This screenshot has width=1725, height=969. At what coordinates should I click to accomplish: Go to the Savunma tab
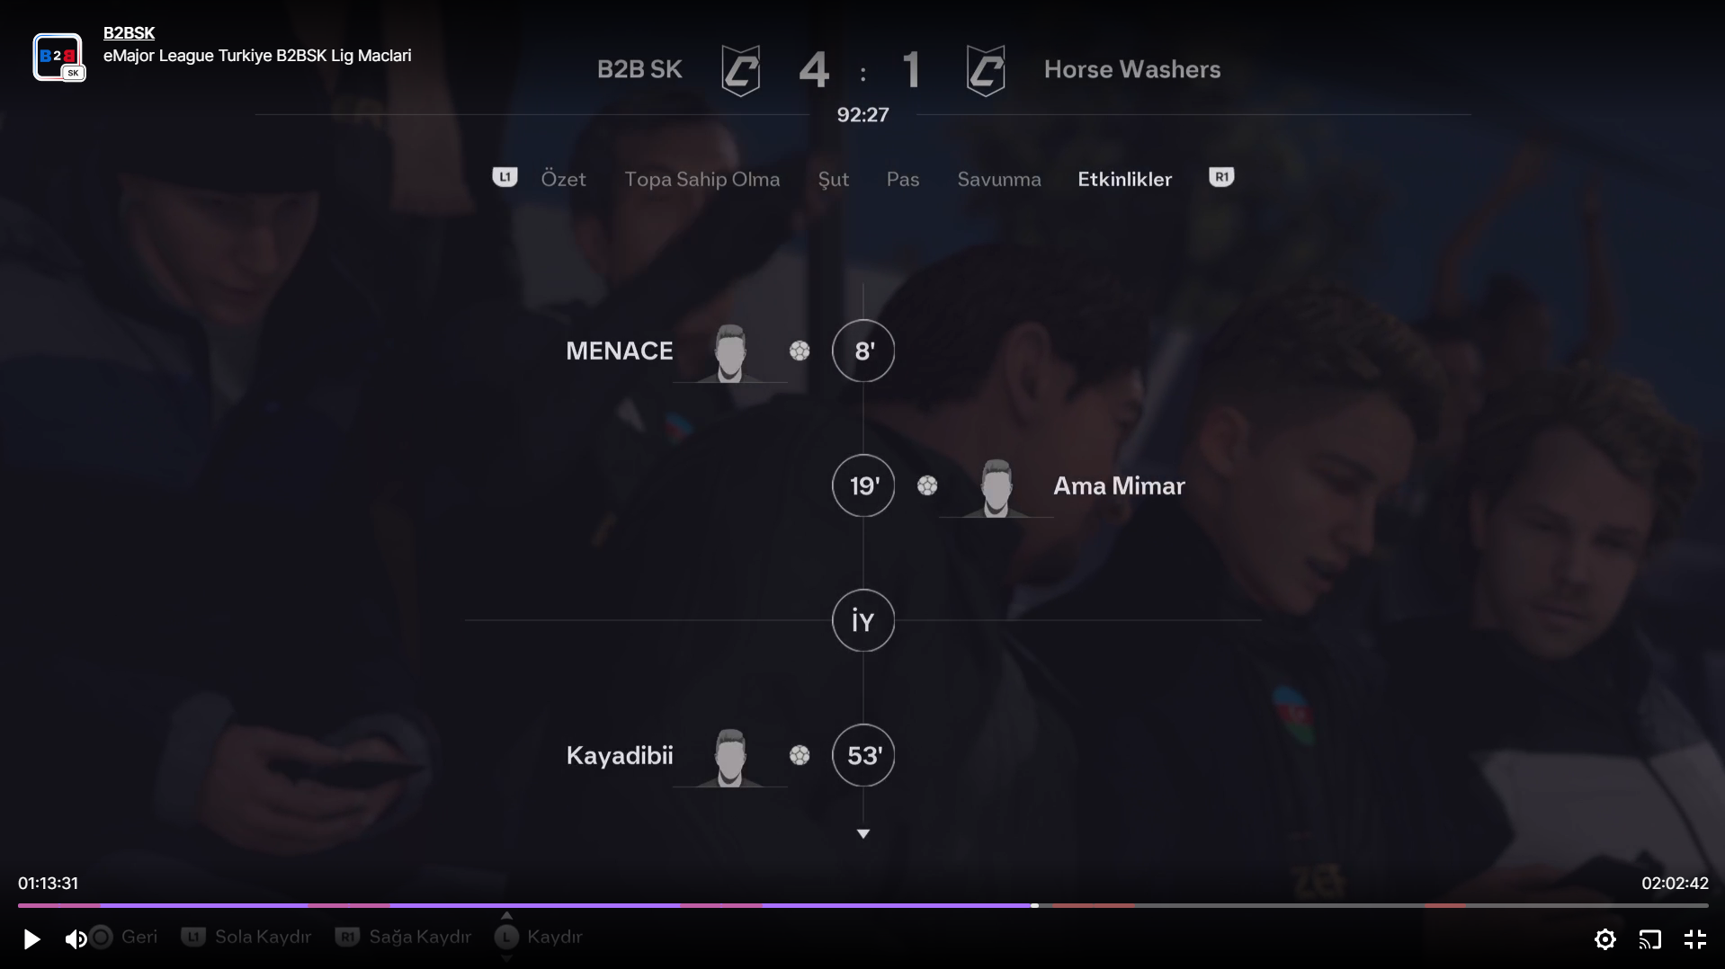(998, 179)
